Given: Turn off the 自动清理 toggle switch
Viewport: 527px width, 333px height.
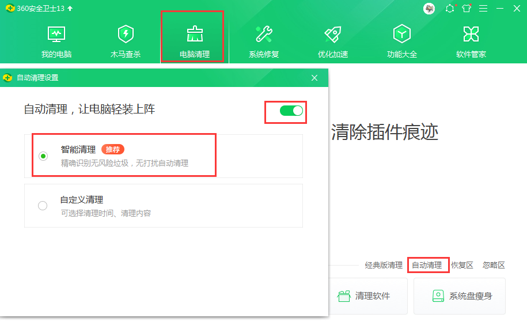Looking at the screenshot, I should (x=291, y=111).
